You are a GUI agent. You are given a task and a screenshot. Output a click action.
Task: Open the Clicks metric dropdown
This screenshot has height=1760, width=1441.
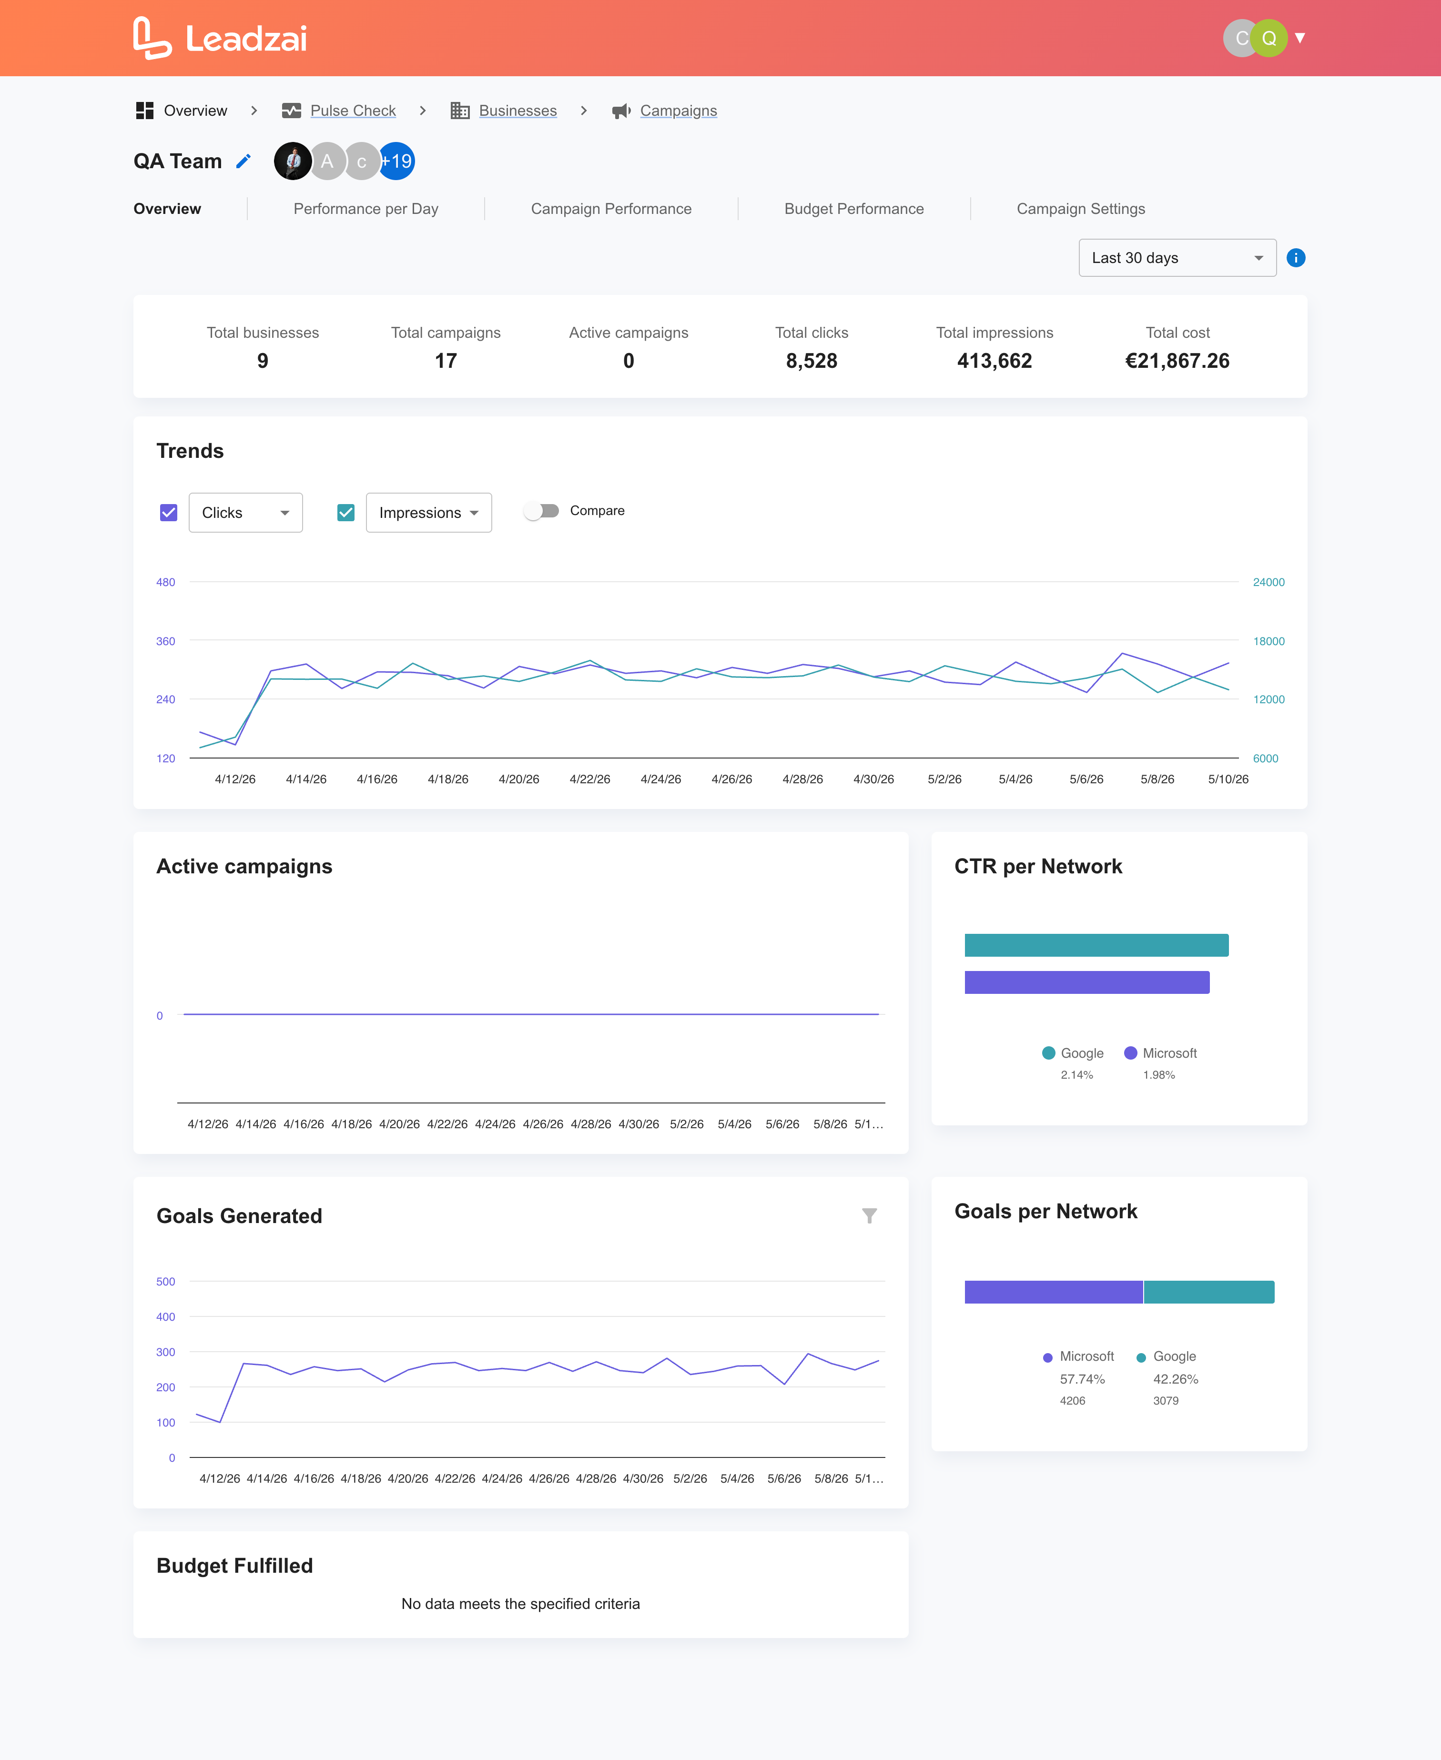click(x=246, y=513)
